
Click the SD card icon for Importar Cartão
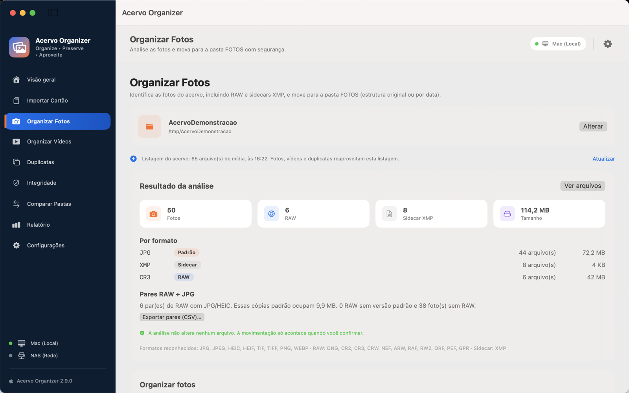click(x=16, y=101)
